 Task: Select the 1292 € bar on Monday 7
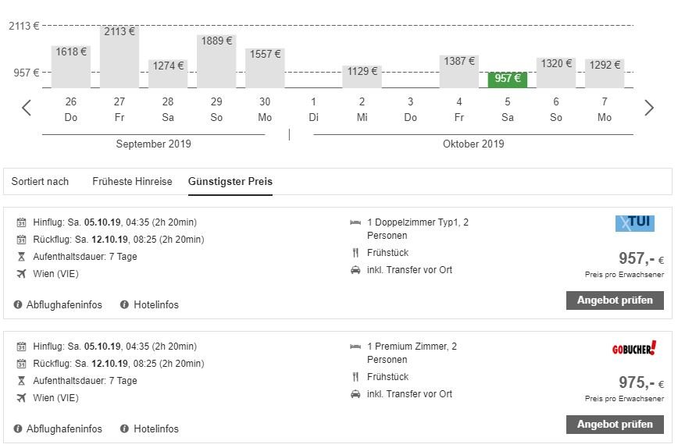tap(605, 73)
